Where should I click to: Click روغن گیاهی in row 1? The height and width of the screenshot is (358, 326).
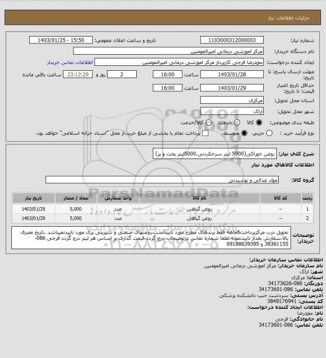tap(199, 209)
